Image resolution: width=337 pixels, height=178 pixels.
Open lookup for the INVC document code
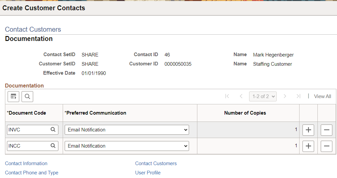[53, 130]
